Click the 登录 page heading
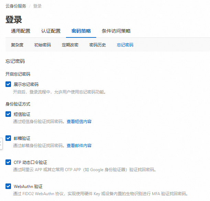 (x=14, y=20)
